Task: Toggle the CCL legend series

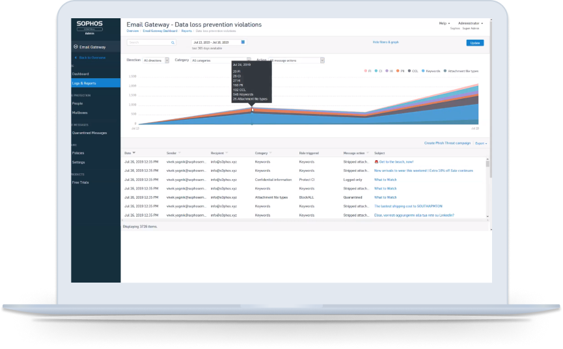Action: (x=414, y=70)
